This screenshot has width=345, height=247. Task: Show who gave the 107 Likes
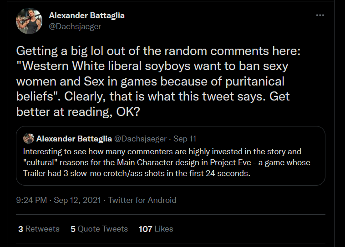pyautogui.click(x=156, y=229)
